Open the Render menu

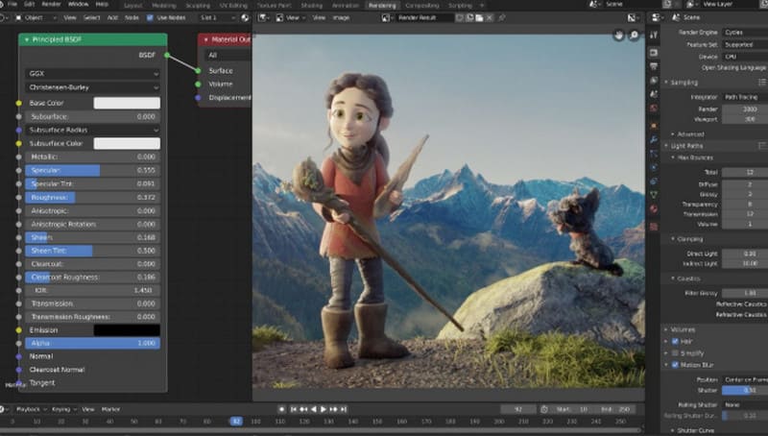tap(51, 4)
